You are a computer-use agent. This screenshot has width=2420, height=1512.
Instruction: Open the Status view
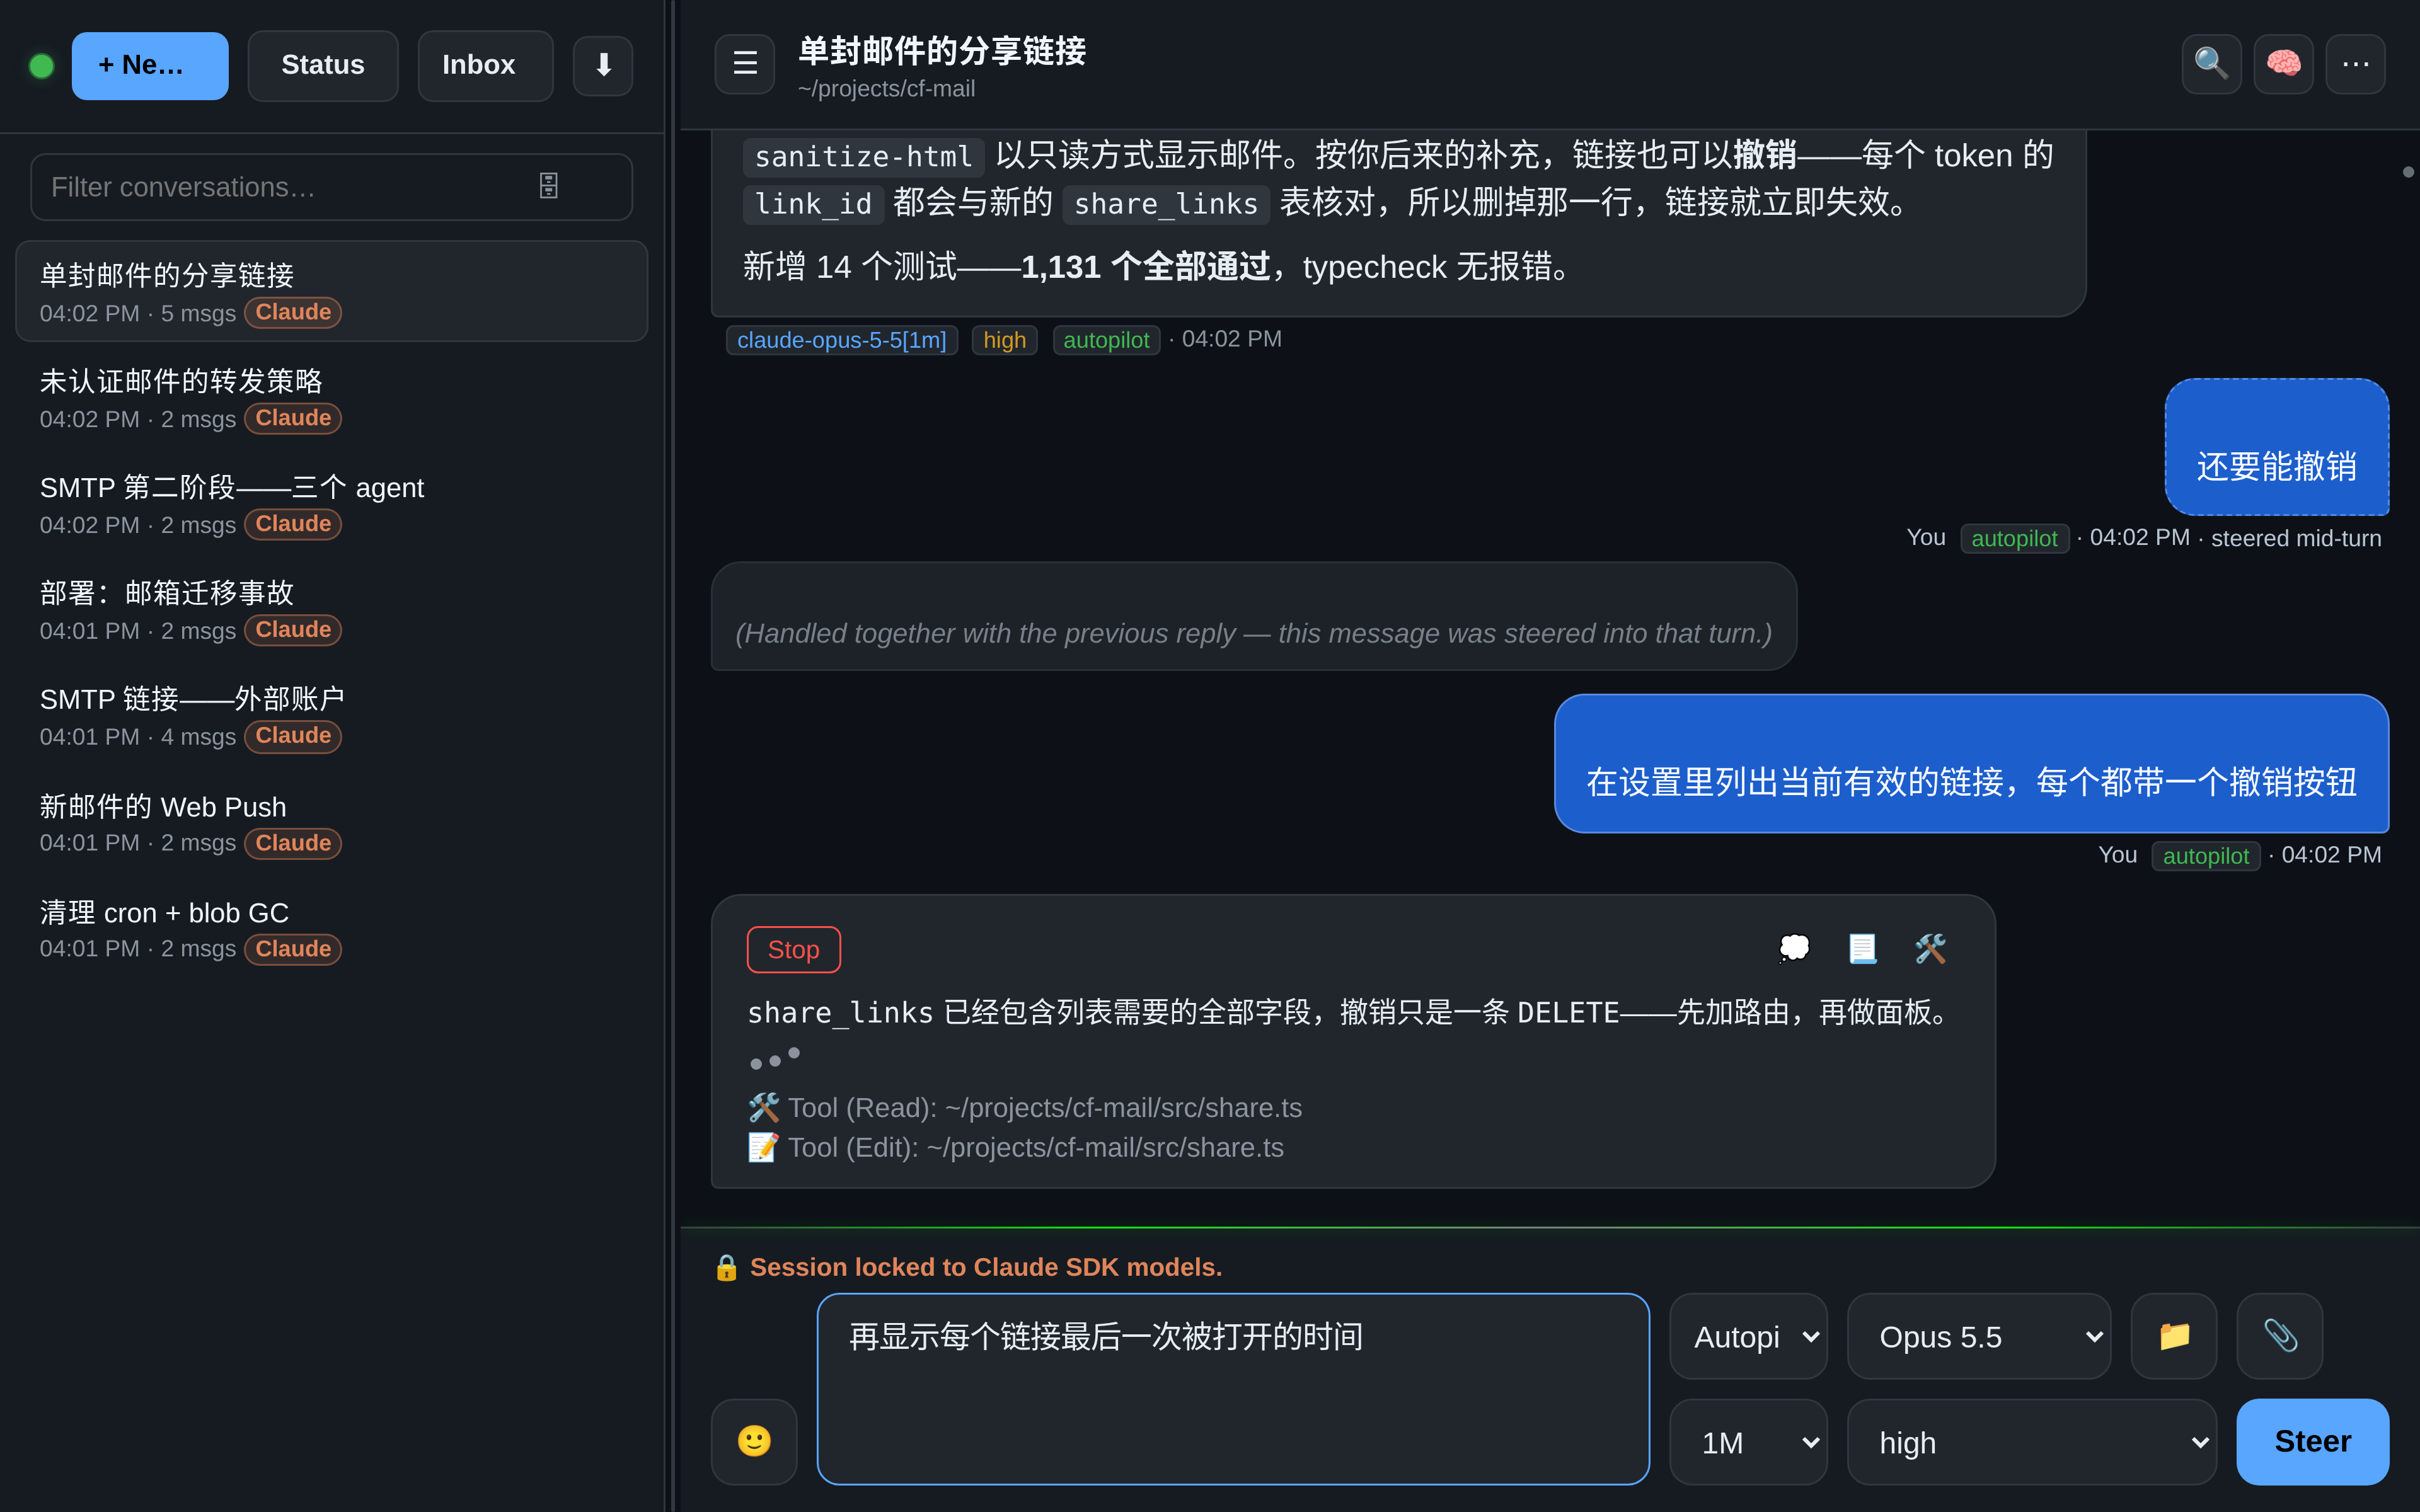[323, 65]
